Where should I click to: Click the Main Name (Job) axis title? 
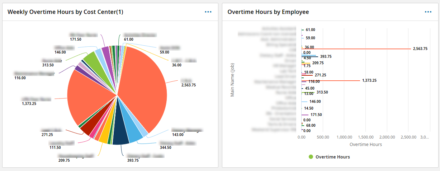tap(232, 80)
